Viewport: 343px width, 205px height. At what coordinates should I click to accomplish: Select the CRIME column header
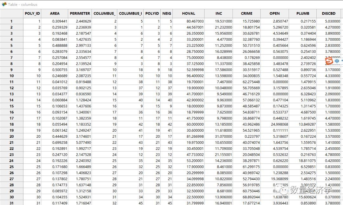(x=246, y=13)
